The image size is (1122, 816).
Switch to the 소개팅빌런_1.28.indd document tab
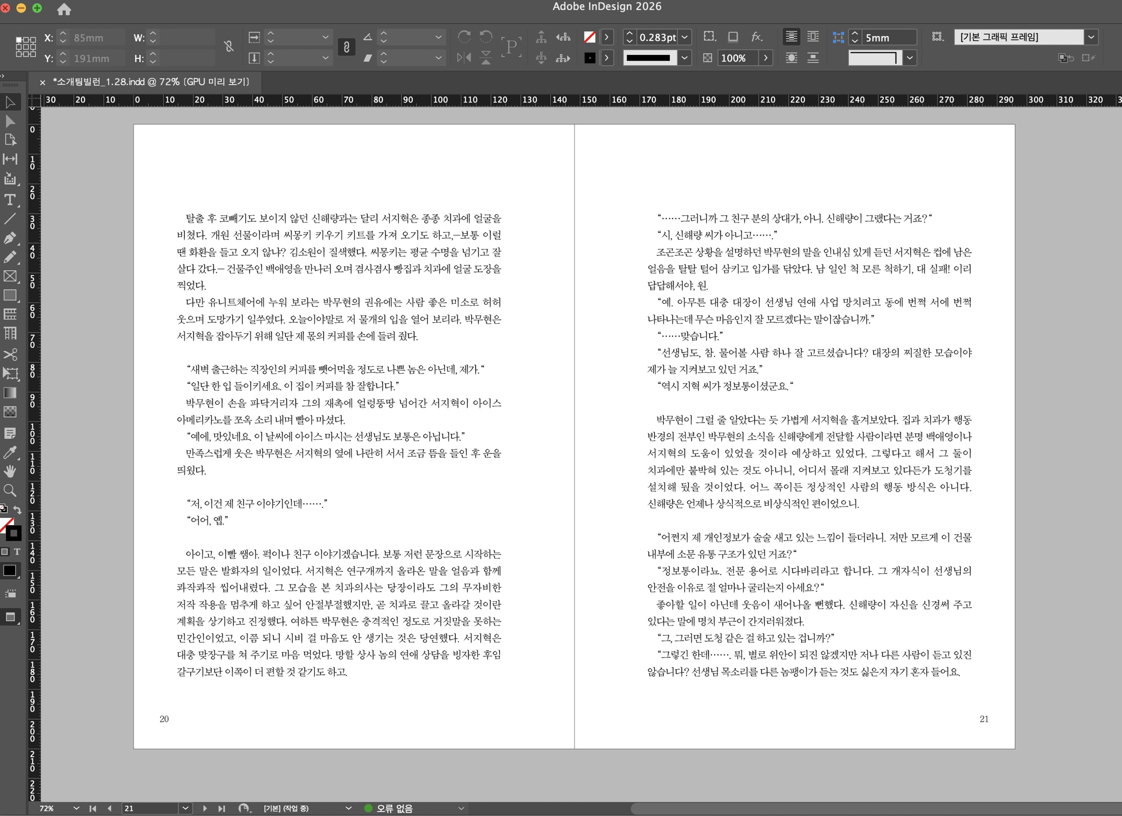[x=150, y=82]
